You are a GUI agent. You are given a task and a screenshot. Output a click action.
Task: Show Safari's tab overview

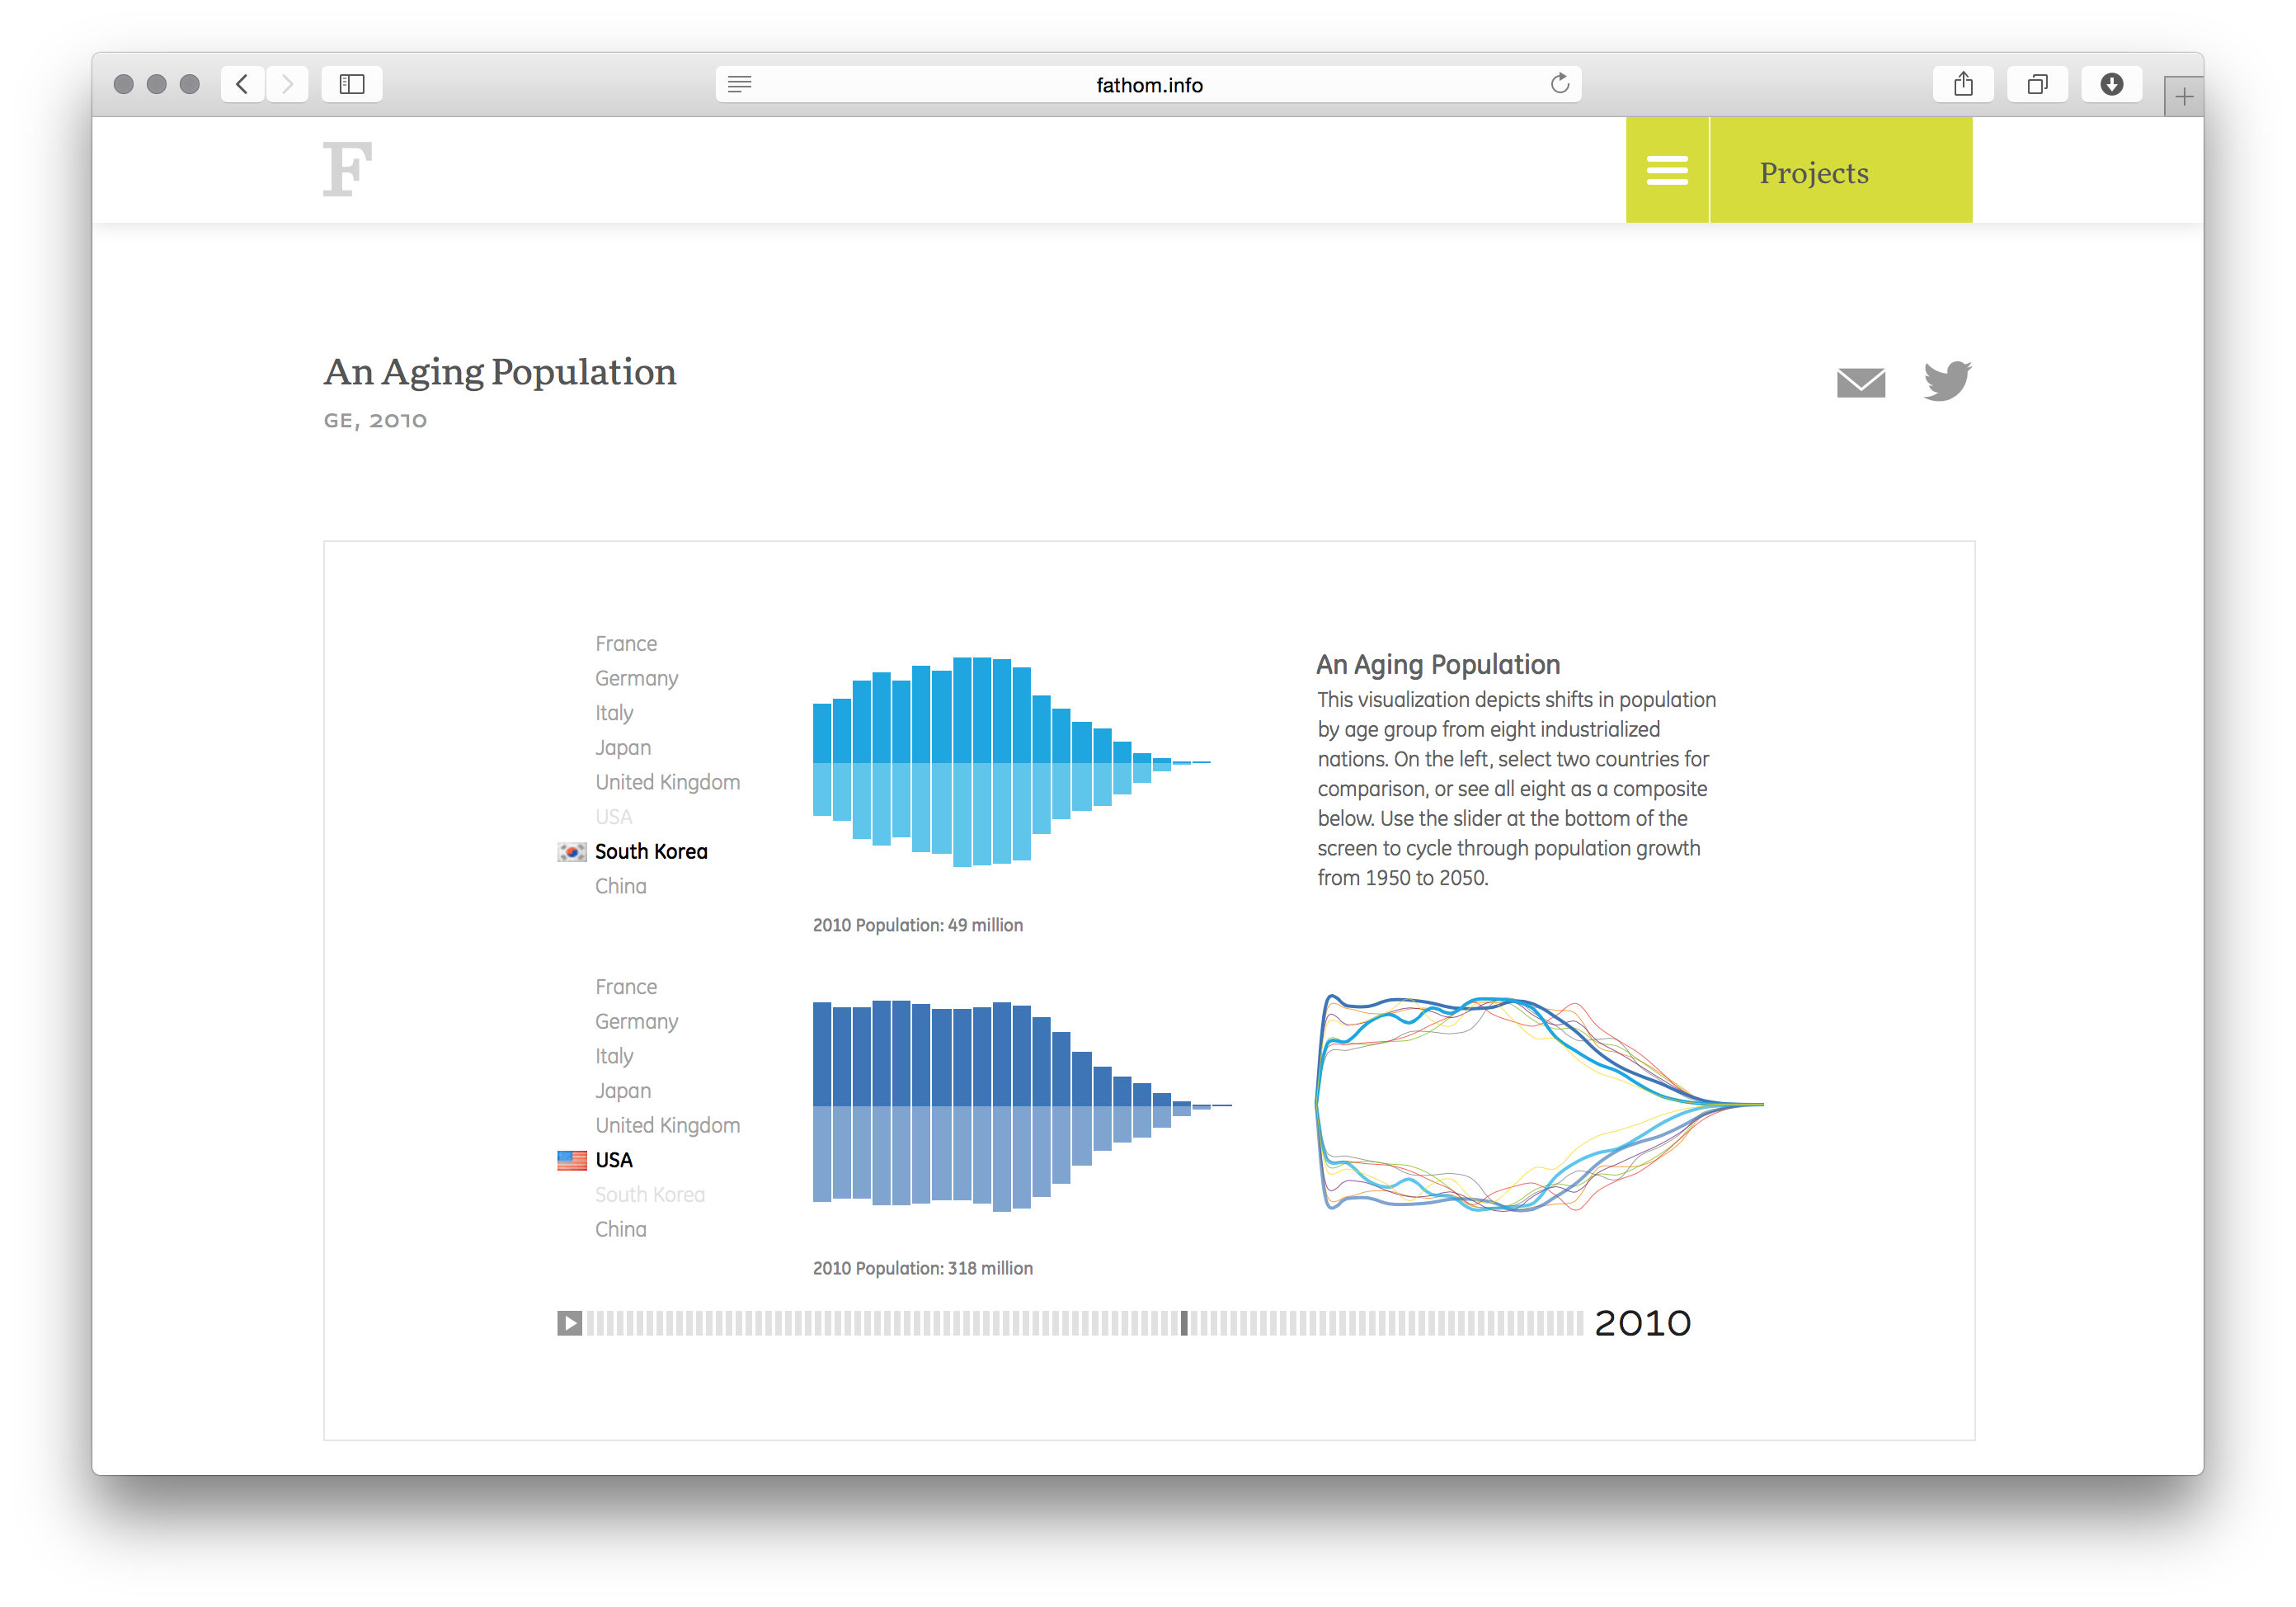pyautogui.click(x=2037, y=84)
